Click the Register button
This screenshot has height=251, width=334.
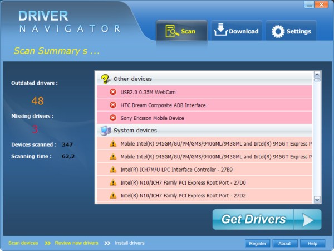pos(258,243)
